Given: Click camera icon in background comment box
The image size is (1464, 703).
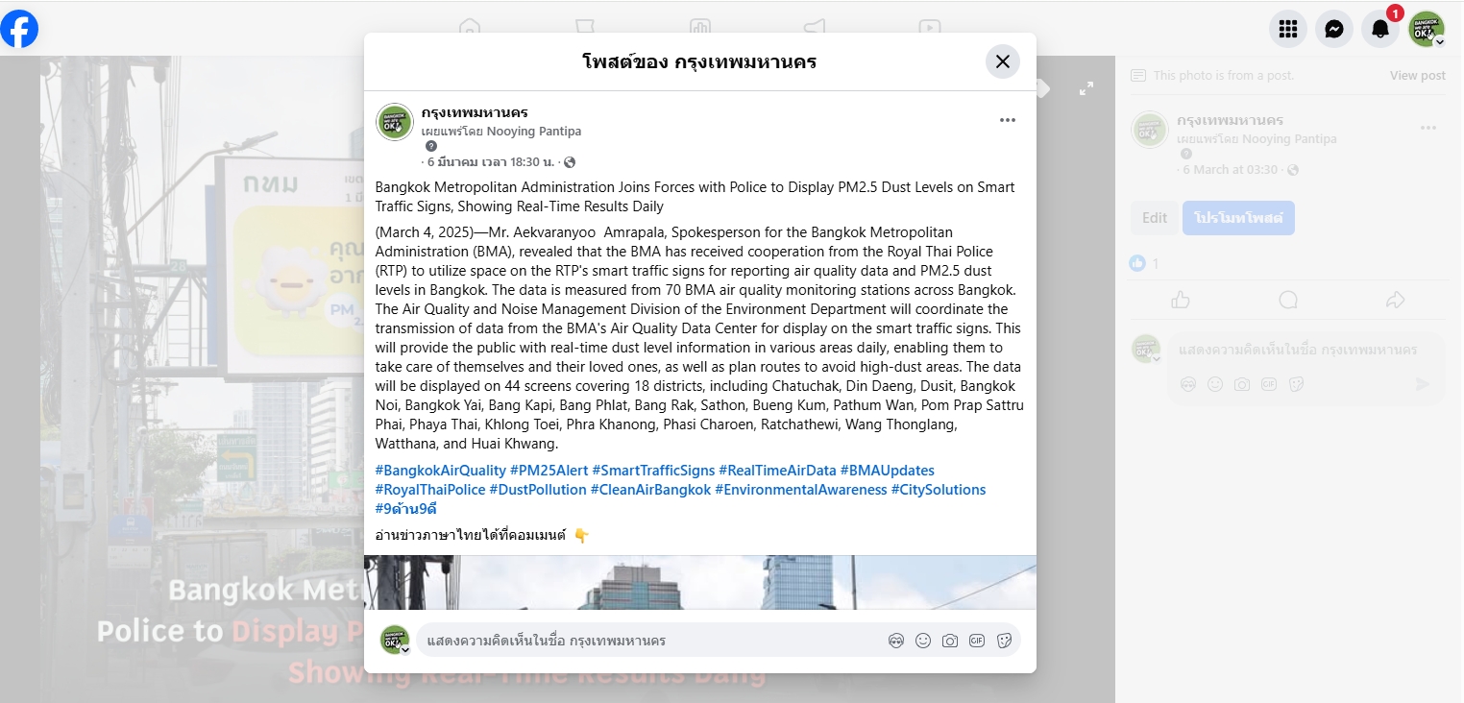Looking at the screenshot, I should coord(1242,384).
